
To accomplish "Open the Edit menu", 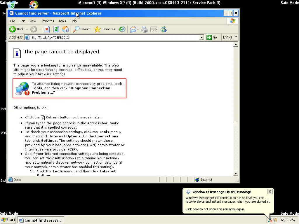I will point(22,21).
